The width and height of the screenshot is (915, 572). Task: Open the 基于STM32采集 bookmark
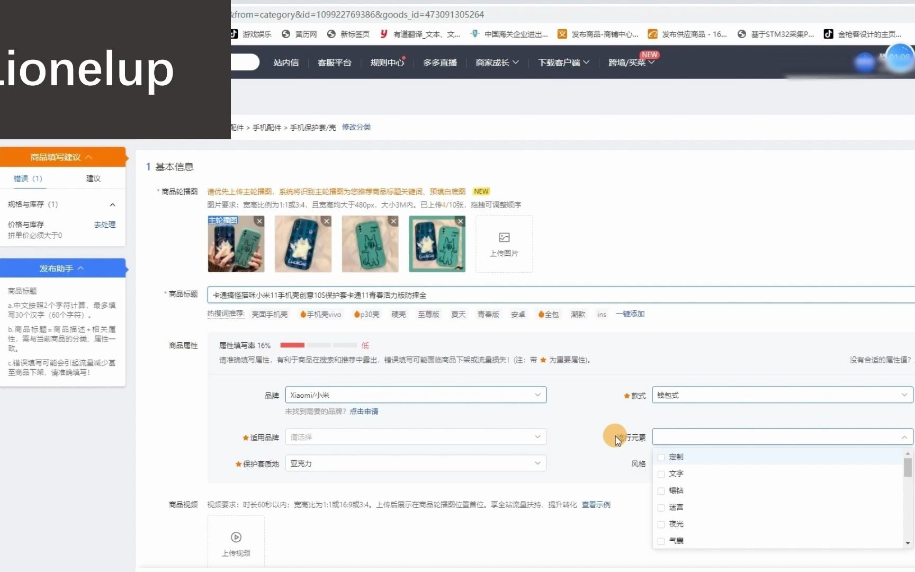(x=776, y=34)
